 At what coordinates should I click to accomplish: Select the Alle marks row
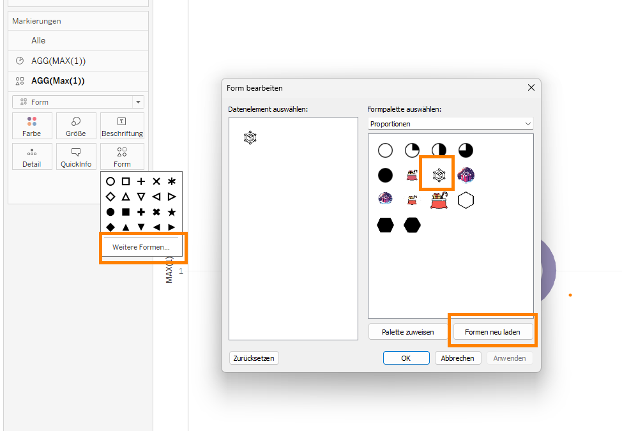point(78,40)
